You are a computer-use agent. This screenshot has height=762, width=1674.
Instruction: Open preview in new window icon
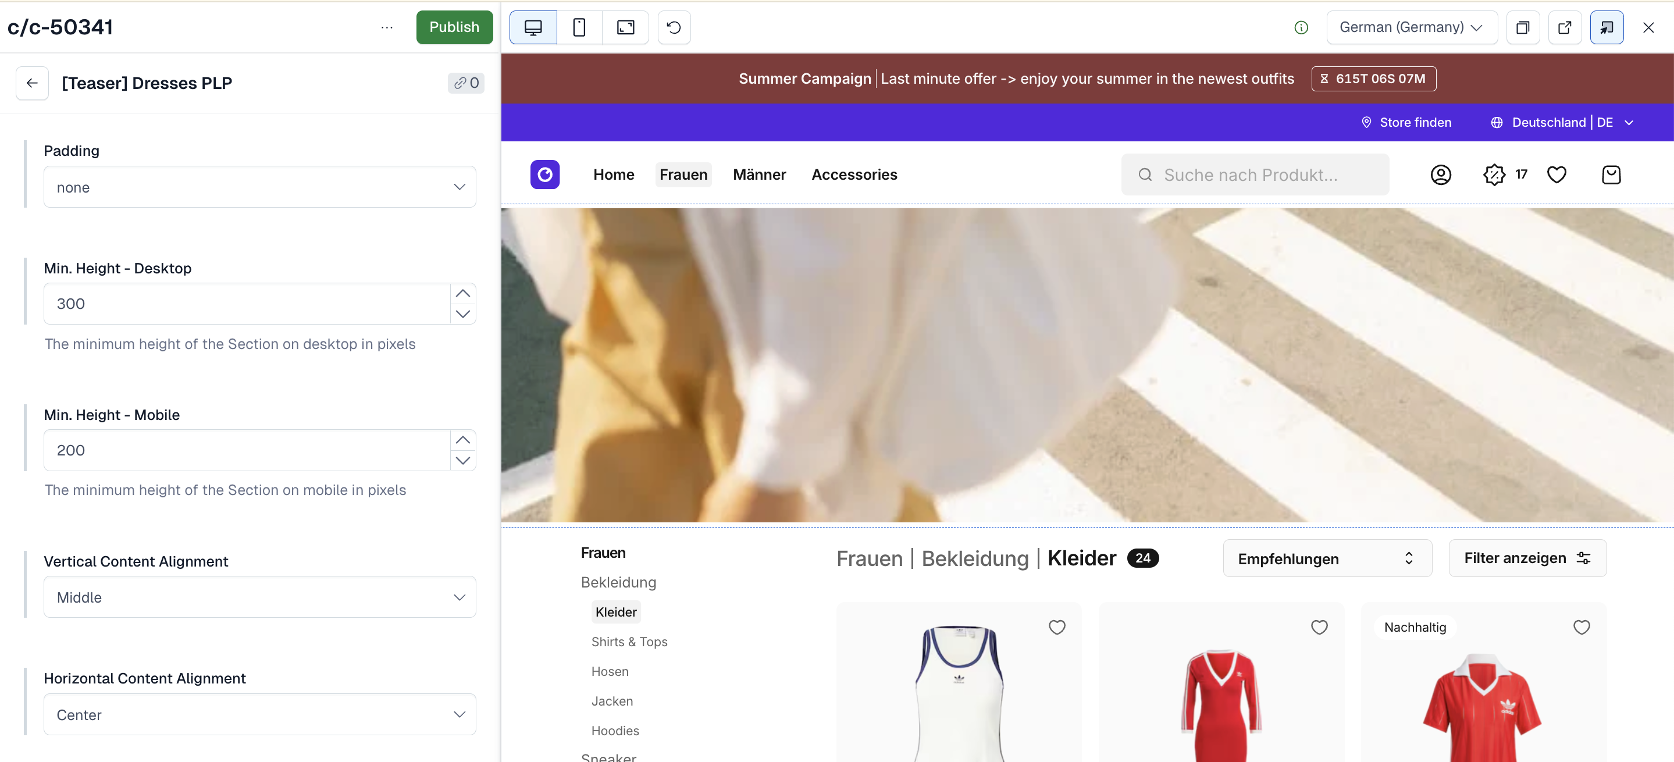[x=1564, y=27]
